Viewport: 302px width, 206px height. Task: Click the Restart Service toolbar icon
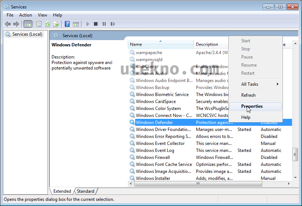pyautogui.click(x=113, y=24)
